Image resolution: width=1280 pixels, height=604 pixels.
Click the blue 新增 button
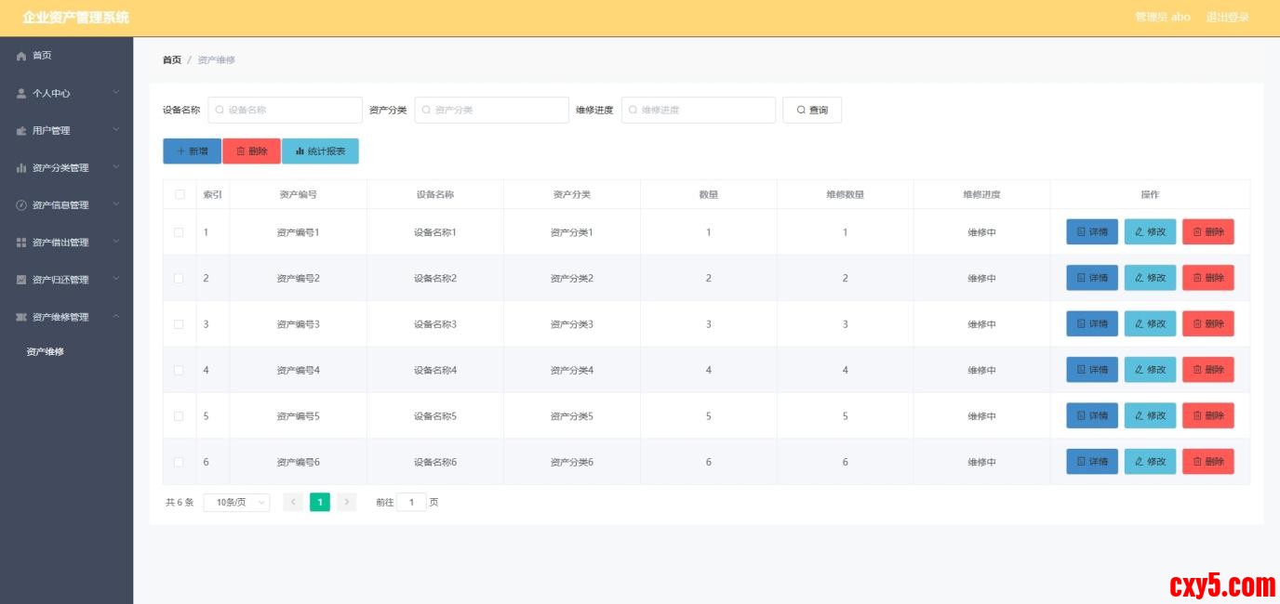[x=192, y=151]
